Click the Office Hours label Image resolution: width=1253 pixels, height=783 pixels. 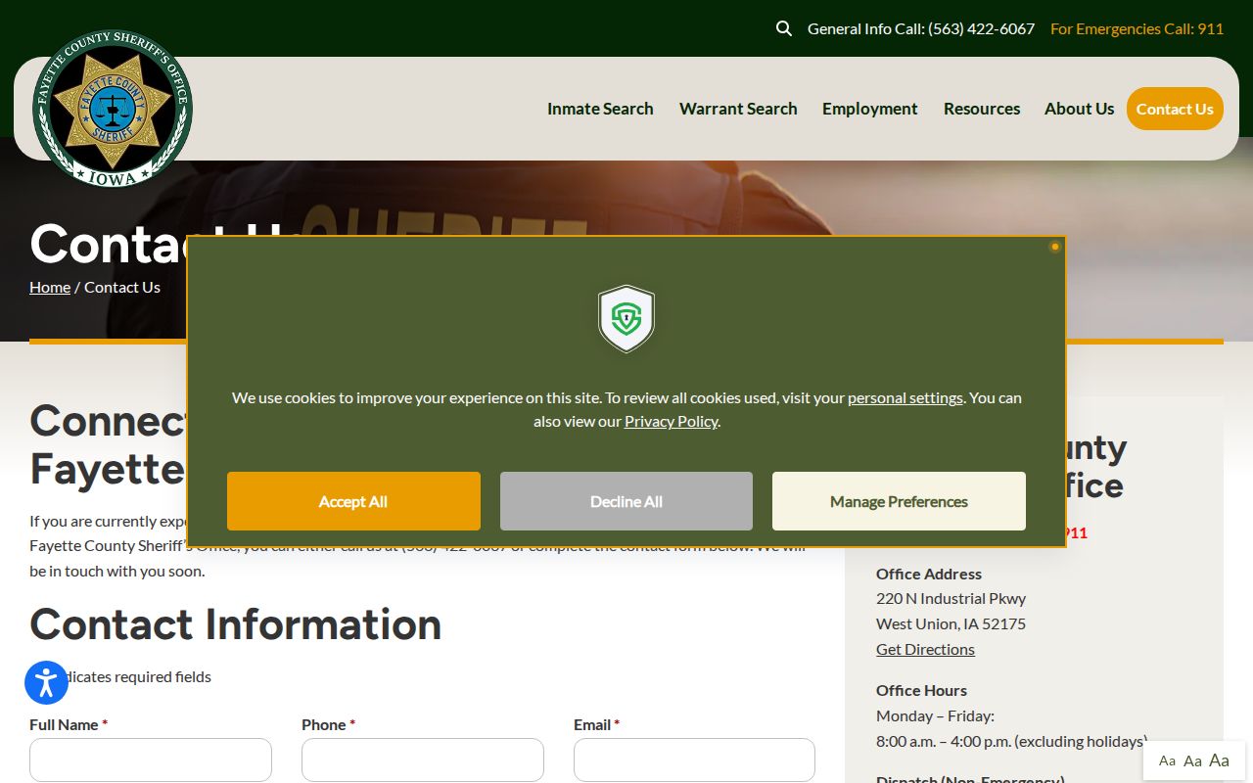point(921,690)
